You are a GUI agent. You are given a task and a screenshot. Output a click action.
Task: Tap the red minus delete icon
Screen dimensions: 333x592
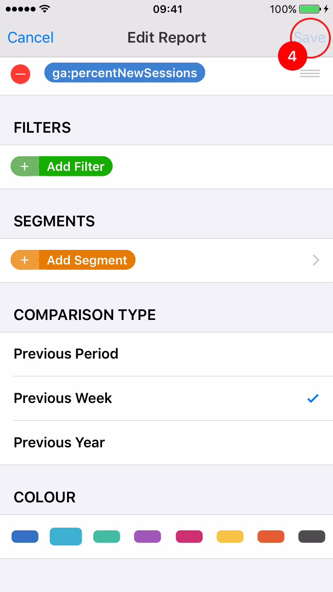click(20, 74)
